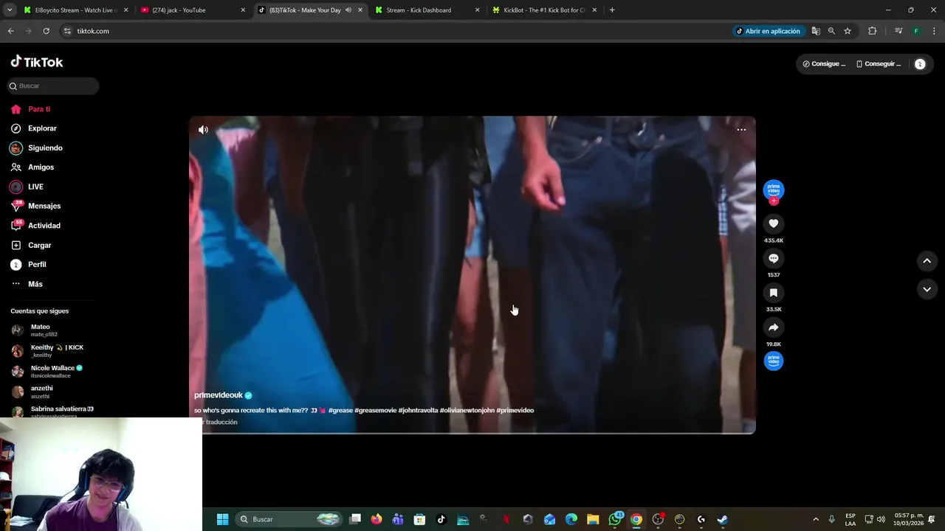
Task: Open comments with the speech bubble icon
Action: (773, 258)
